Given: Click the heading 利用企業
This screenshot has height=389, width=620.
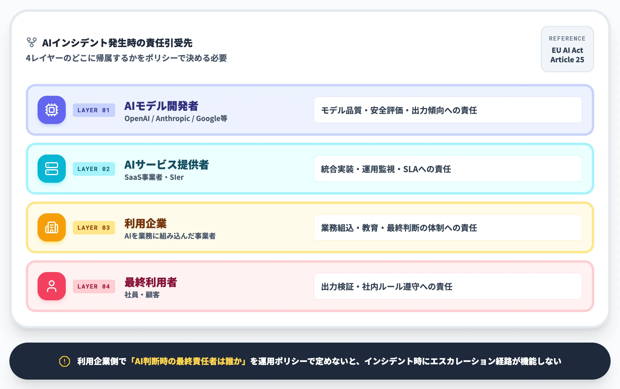Looking at the screenshot, I should pos(146,223).
